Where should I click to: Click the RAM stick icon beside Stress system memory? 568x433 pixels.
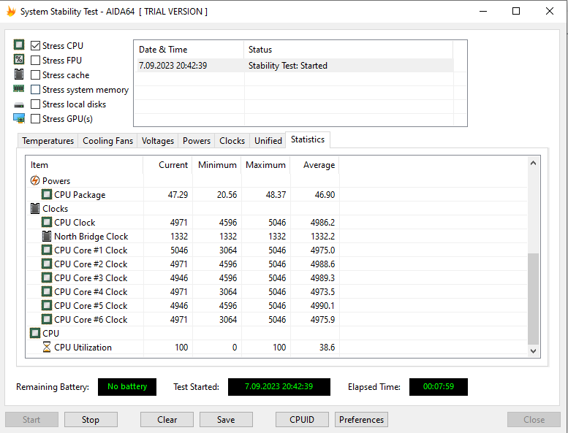tap(19, 88)
